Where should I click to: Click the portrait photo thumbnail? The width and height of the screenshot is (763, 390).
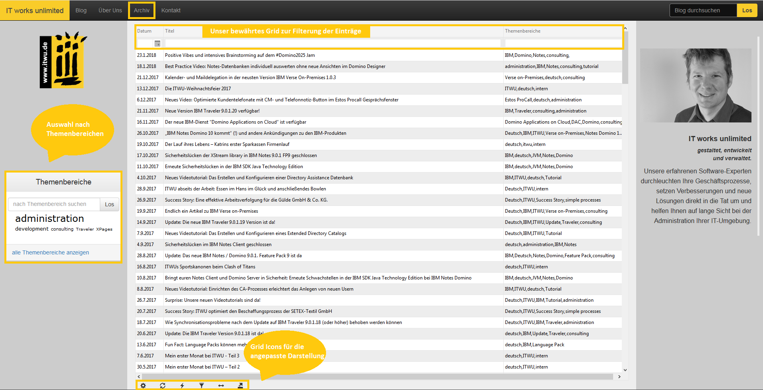pos(695,85)
